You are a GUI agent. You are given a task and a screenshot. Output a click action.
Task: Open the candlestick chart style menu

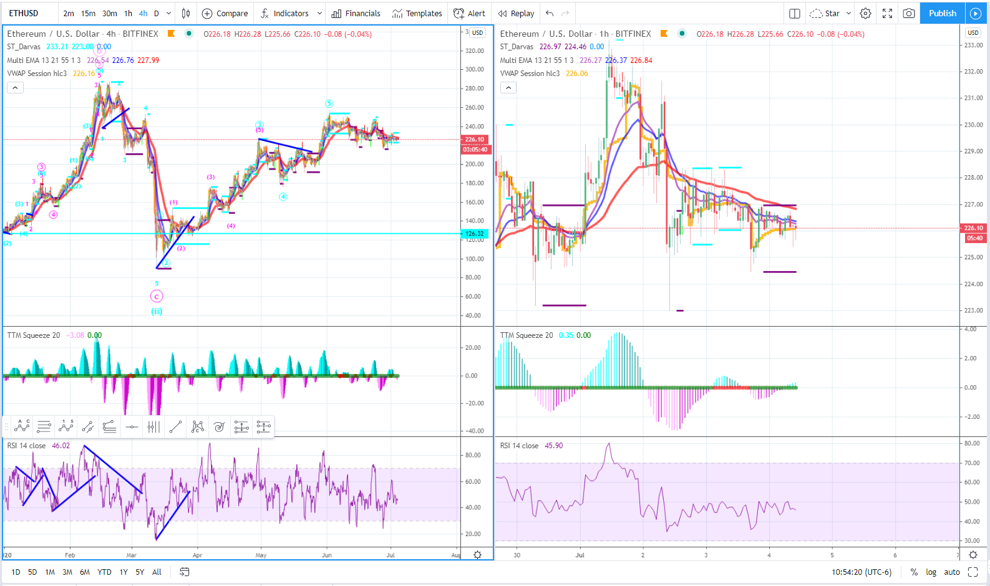(186, 13)
